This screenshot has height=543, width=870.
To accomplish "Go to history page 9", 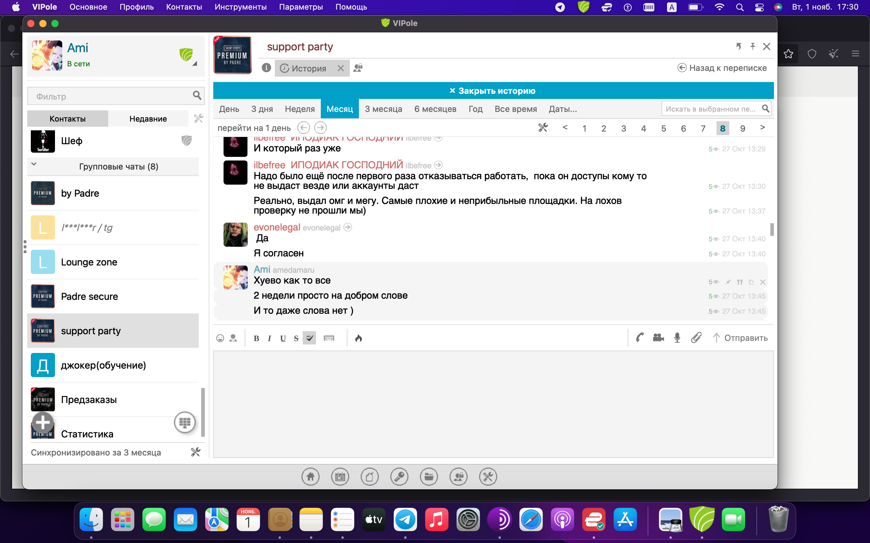I will pyautogui.click(x=743, y=128).
